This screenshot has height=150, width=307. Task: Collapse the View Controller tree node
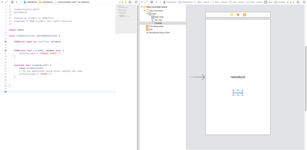coord(144,10)
